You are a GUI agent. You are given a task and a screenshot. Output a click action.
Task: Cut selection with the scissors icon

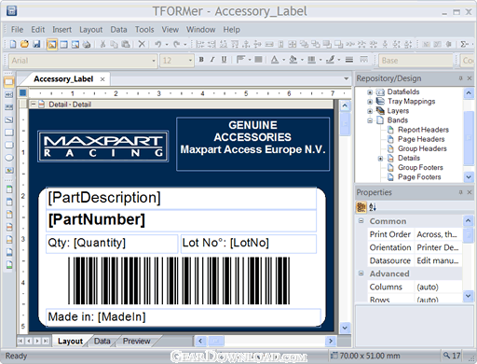(x=102, y=45)
